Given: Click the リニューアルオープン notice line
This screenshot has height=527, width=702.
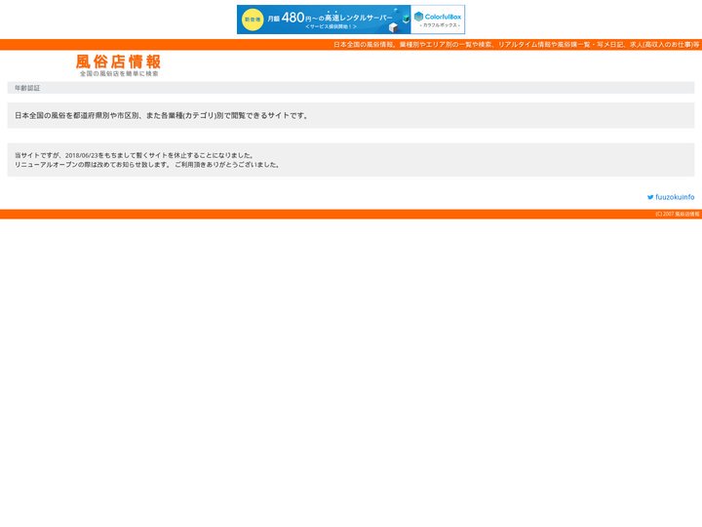Looking at the screenshot, I should (147, 165).
